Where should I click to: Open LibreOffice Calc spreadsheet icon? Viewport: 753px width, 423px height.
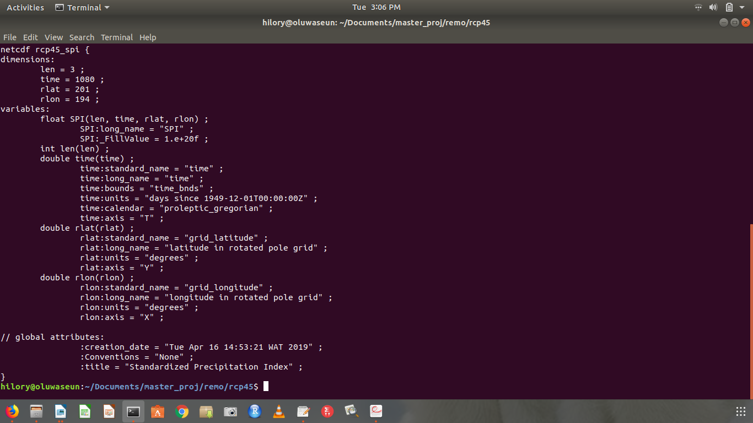click(x=85, y=411)
